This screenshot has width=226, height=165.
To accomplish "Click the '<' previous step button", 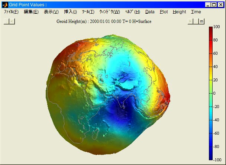I will coord(12,21).
